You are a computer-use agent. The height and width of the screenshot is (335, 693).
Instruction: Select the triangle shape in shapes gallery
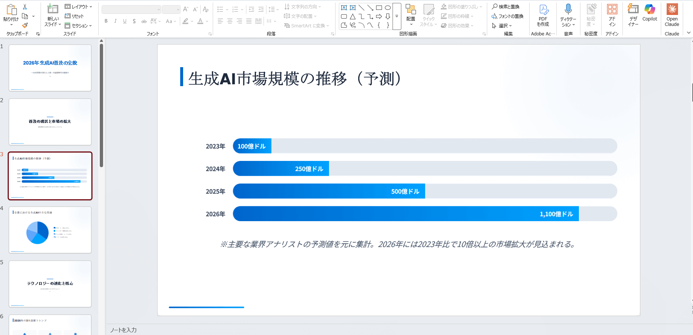coord(353,16)
